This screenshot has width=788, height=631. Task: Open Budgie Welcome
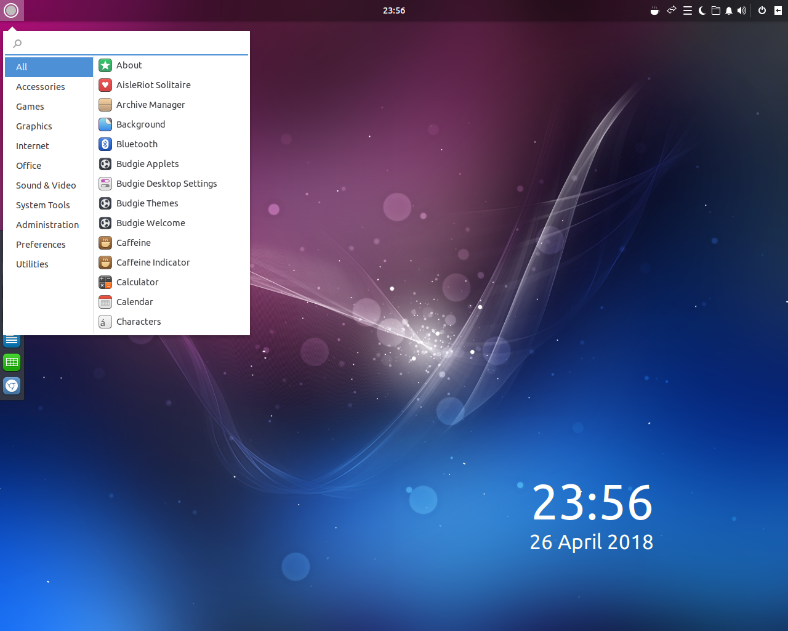pos(172,223)
